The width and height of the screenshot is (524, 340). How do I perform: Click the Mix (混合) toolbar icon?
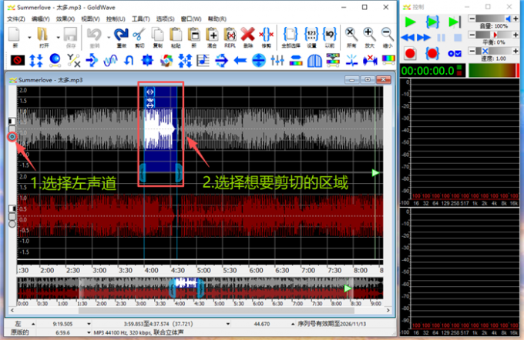coord(212,34)
